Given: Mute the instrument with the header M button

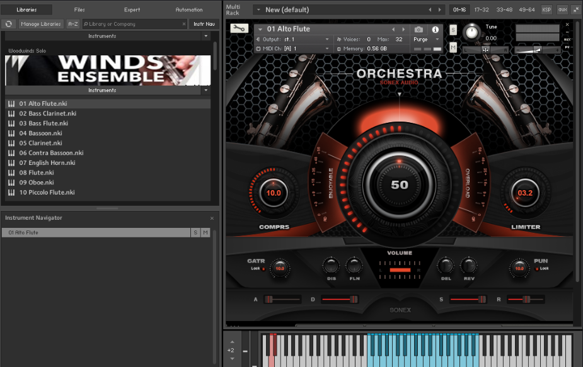Looking at the screenshot, I should [453, 47].
